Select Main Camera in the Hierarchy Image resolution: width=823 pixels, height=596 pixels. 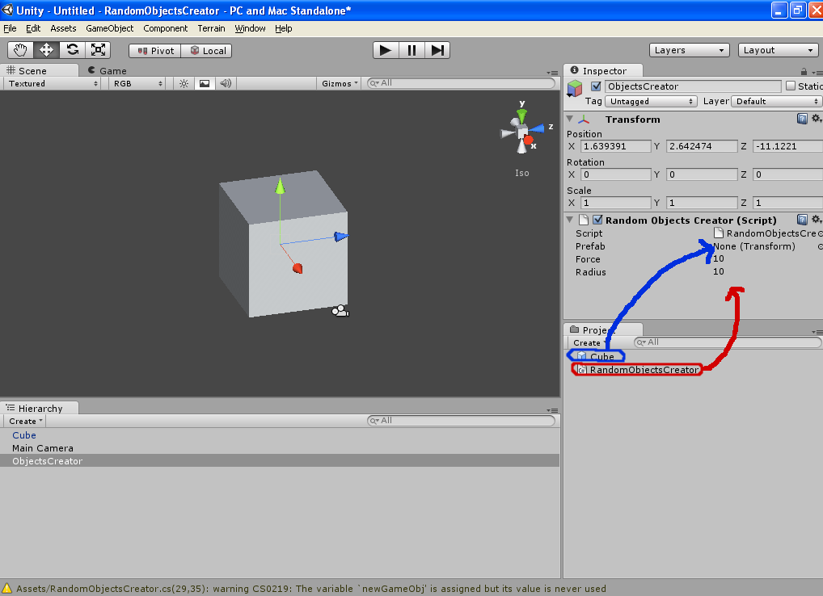tap(44, 448)
